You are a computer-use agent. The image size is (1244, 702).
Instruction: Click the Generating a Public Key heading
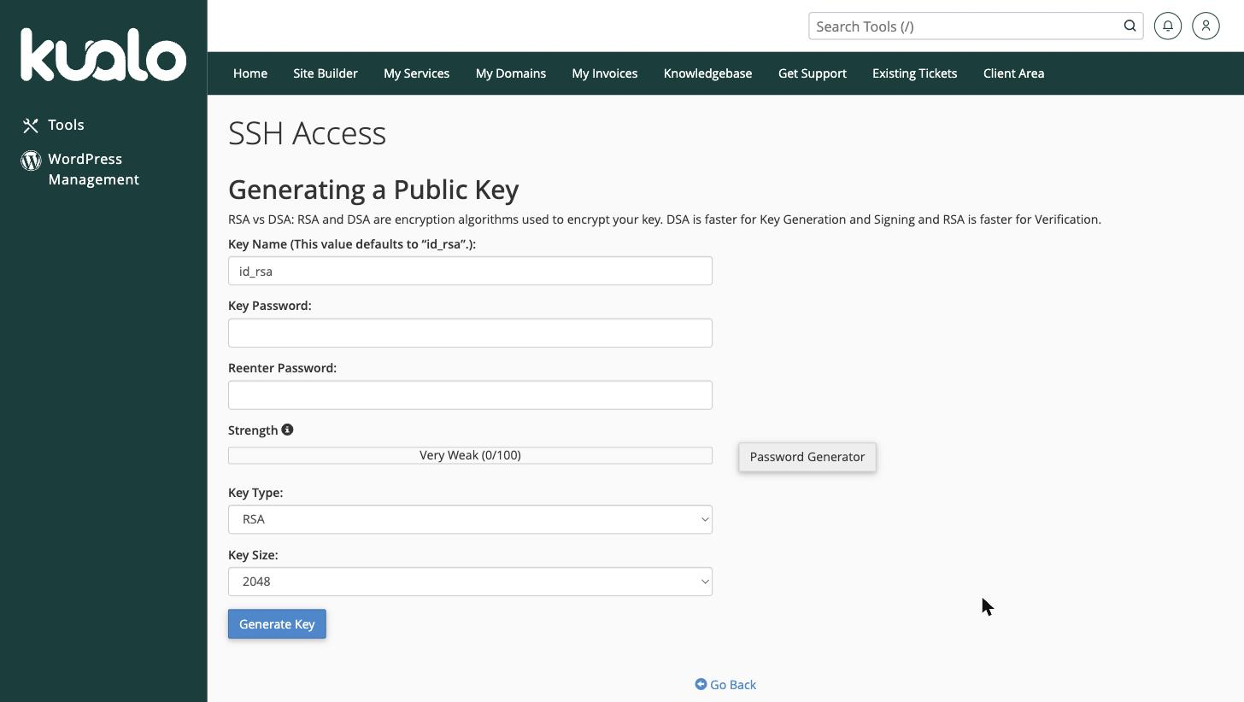(x=373, y=190)
